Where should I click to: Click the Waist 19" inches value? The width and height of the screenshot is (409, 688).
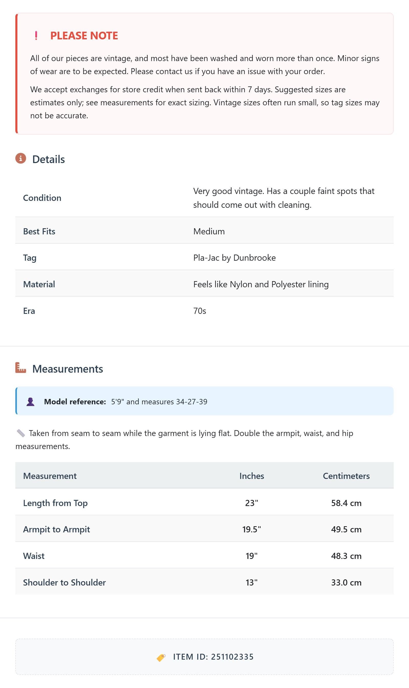(252, 556)
